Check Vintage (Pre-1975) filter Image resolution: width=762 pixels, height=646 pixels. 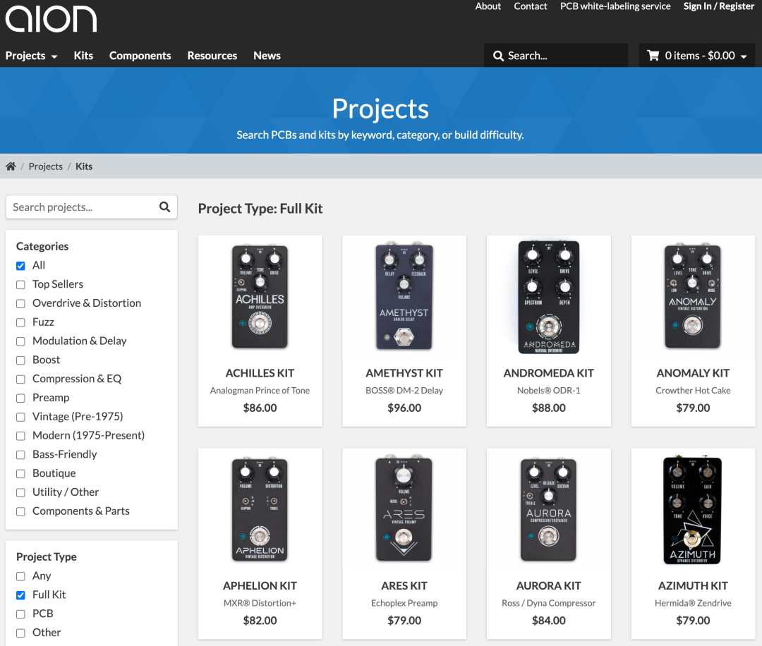click(x=20, y=418)
